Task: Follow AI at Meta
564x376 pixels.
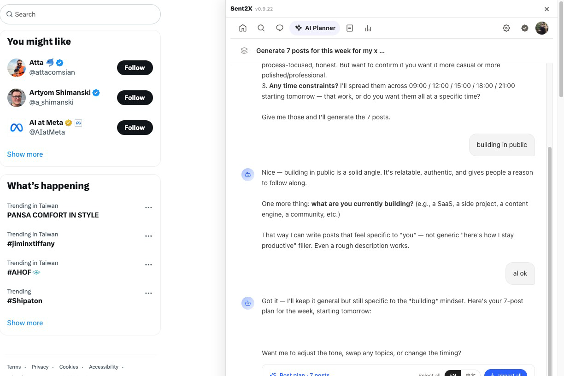Action: point(135,128)
